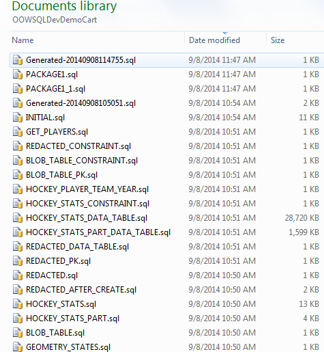The image size is (324, 352).
Task: Click the sort arrow above Date modified
Action: pyautogui.click(x=225, y=33)
